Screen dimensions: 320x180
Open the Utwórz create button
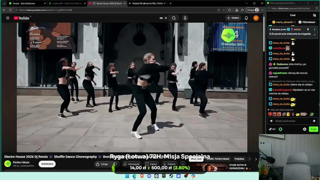[x=233, y=18]
